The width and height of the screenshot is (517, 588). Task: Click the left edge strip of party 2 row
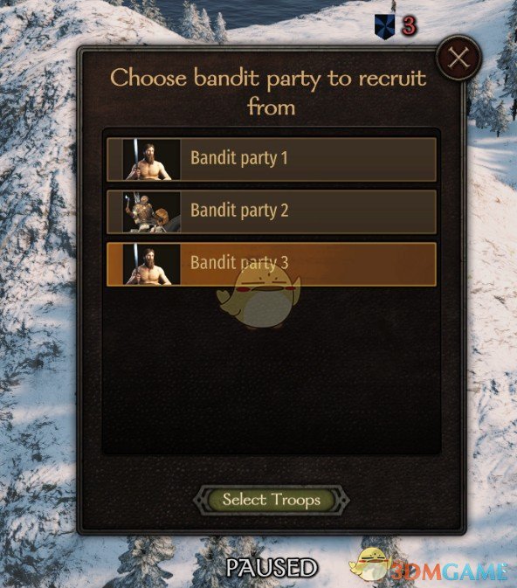[115, 212]
